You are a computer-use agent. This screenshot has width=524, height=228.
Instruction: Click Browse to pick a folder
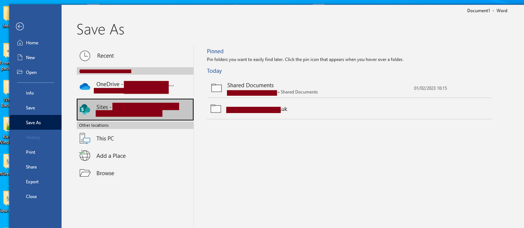coord(105,173)
